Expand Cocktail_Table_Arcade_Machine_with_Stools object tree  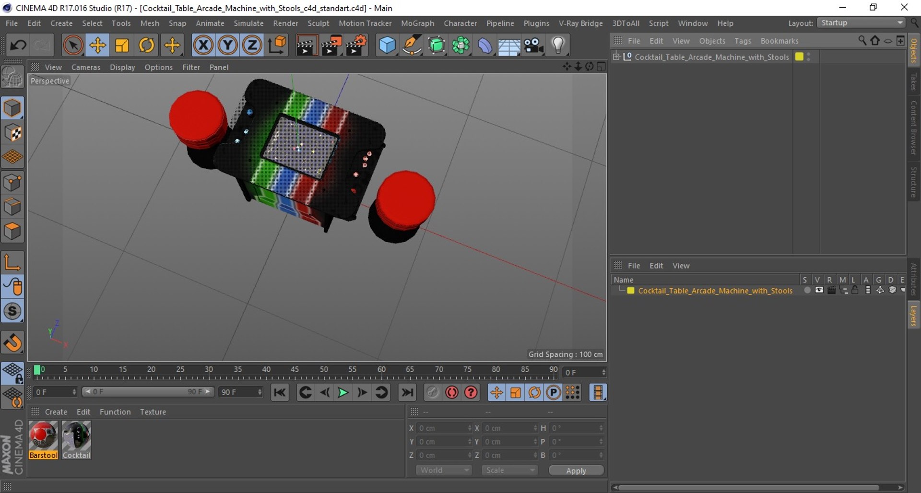(x=617, y=57)
